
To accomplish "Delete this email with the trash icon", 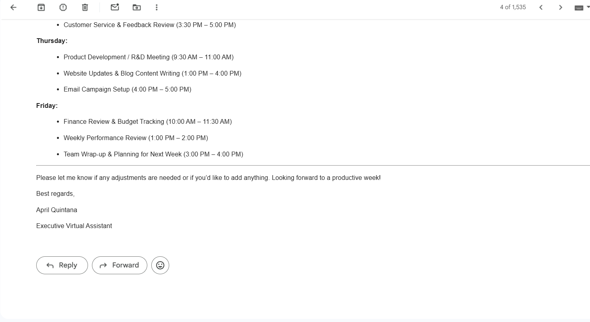I will [85, 7].
